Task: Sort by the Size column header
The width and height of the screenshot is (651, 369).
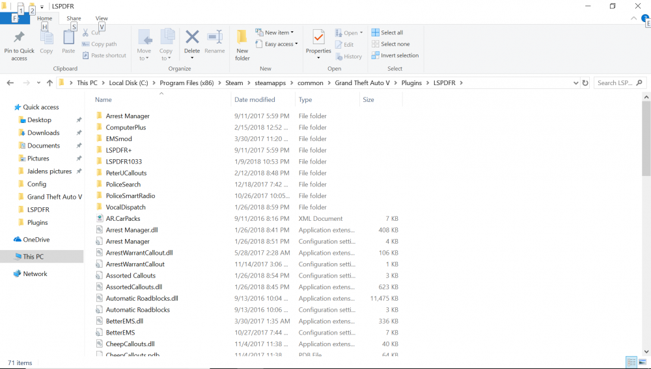Action: pyautogui.click(x=368, y=100)
